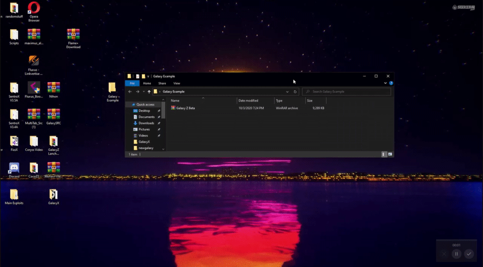
Task: Open the View ribbon tab
Action: pos(176,83)
